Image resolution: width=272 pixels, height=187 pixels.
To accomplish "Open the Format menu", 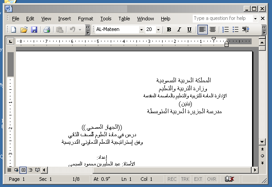I will coord(85,19).
